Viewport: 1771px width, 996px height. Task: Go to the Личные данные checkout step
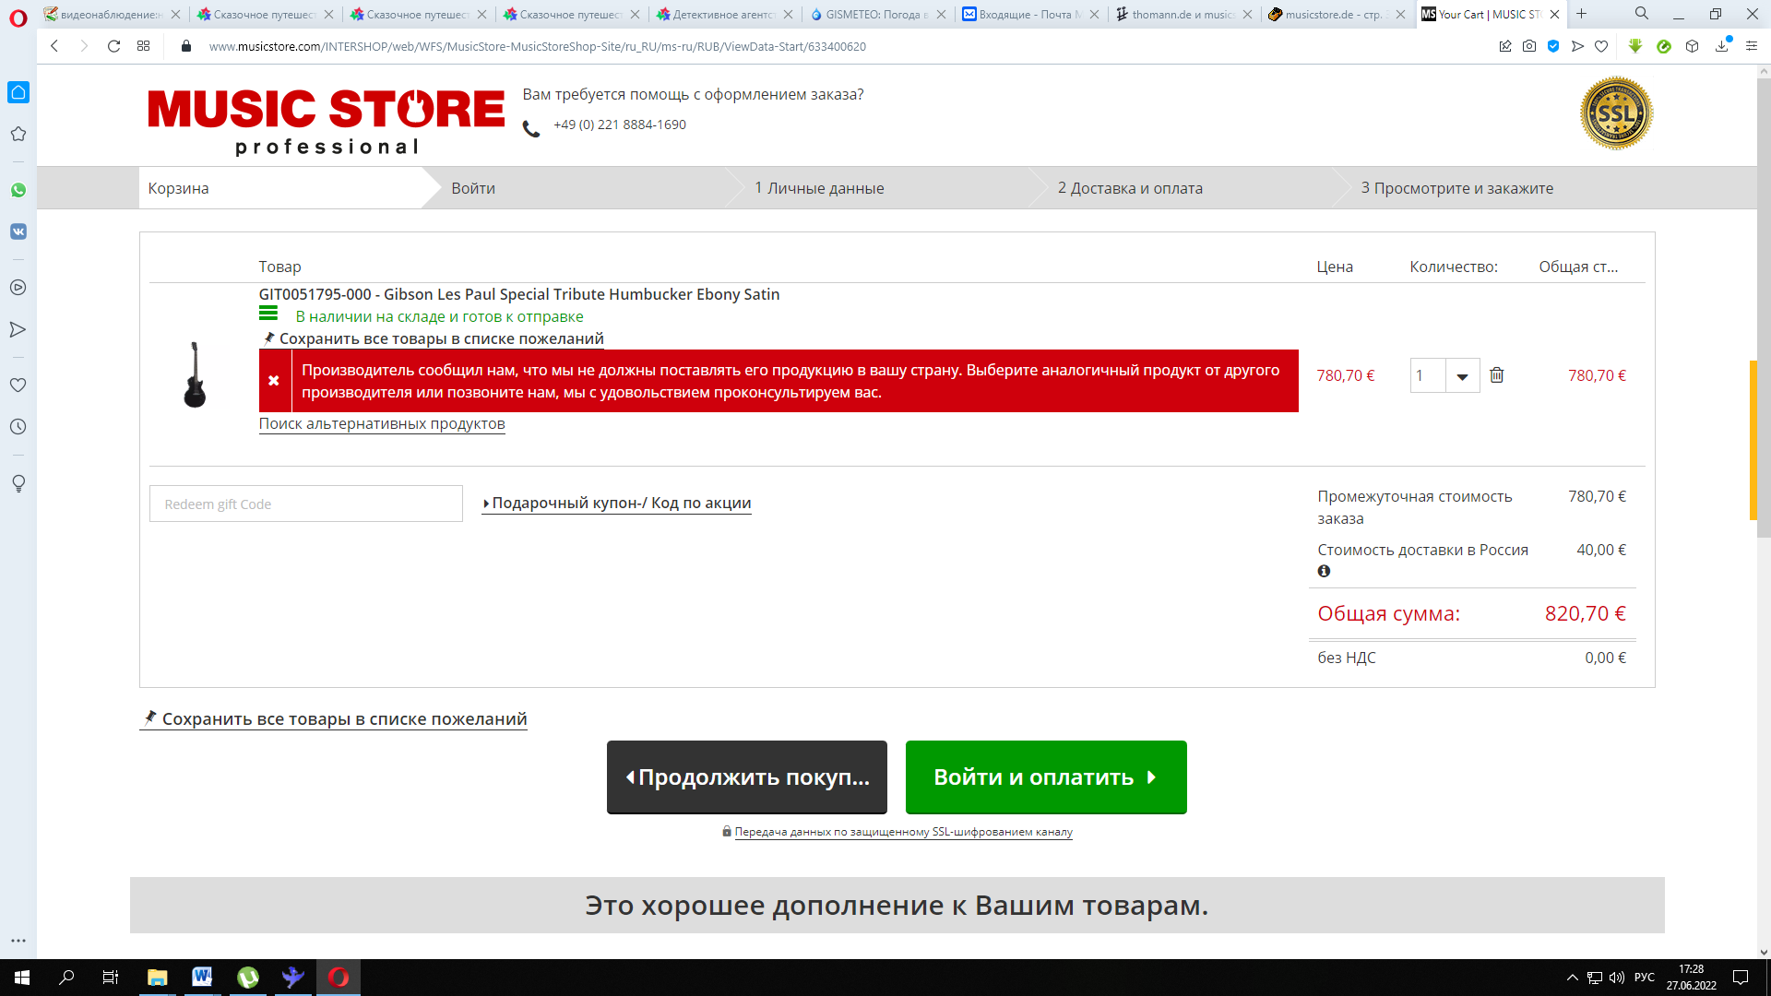point(819,188)
